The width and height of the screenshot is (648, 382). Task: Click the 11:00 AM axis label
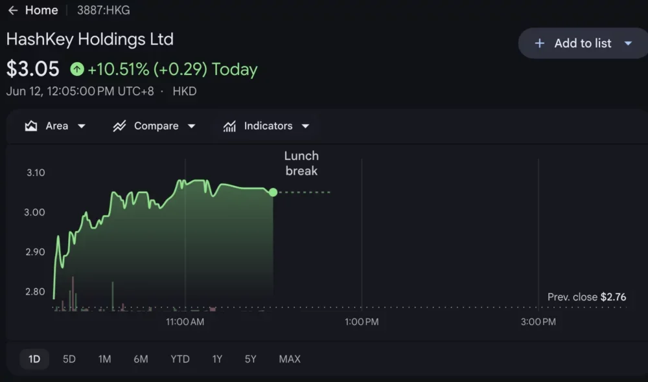(x=185, y=322)
